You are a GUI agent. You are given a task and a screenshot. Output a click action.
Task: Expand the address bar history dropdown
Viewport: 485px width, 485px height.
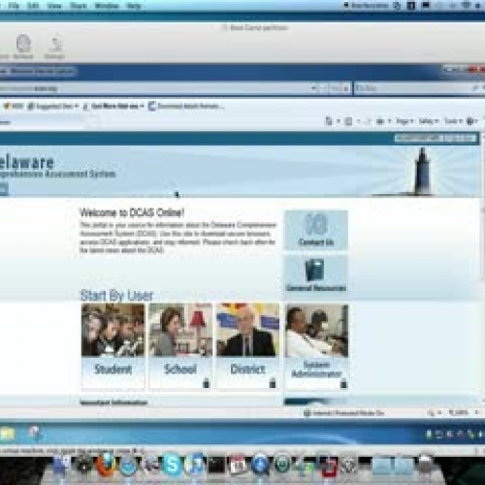pos(313,88)
